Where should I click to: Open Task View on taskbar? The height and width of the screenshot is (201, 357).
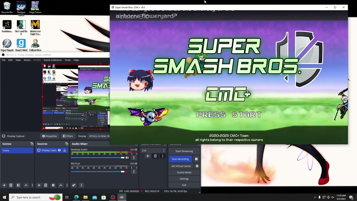(x=67, y=197)
